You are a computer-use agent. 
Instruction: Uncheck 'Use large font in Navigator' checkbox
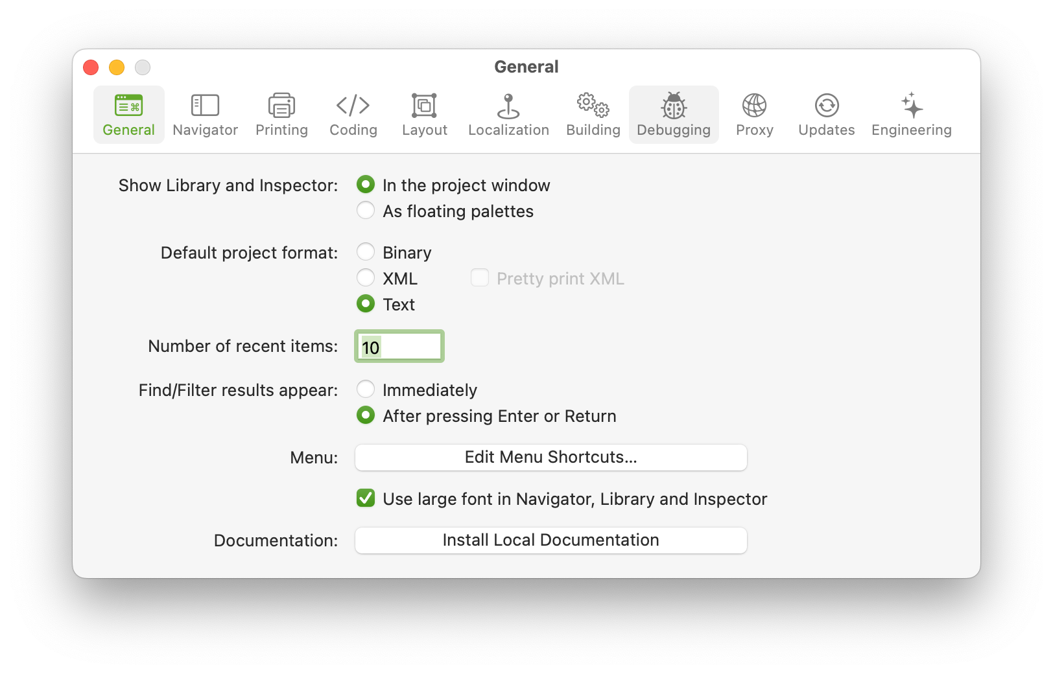366,498
